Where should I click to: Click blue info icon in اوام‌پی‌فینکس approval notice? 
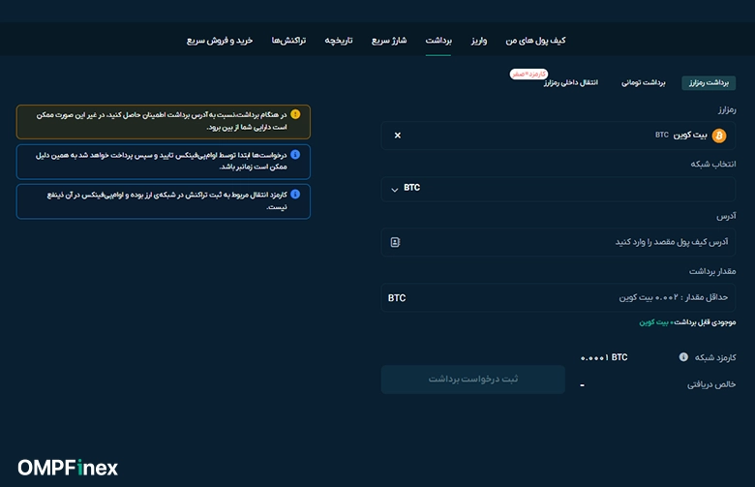(x=295, y=155)
